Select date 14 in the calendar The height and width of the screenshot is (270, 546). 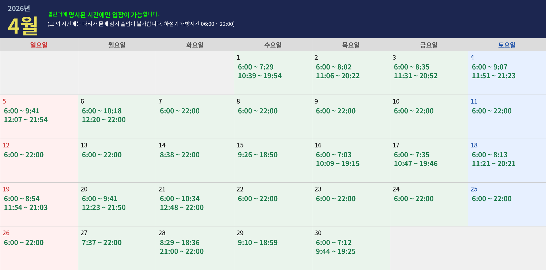pos(162,145)
